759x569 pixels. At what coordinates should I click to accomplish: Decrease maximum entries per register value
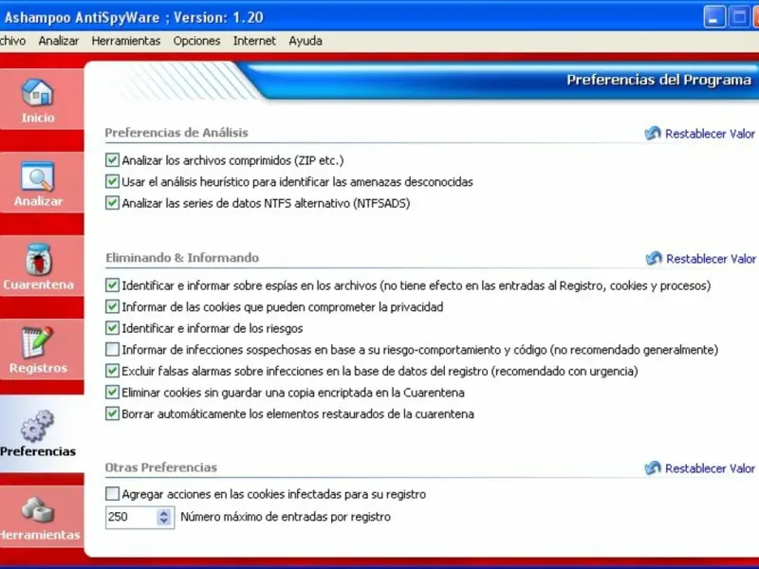click(163, 521)
